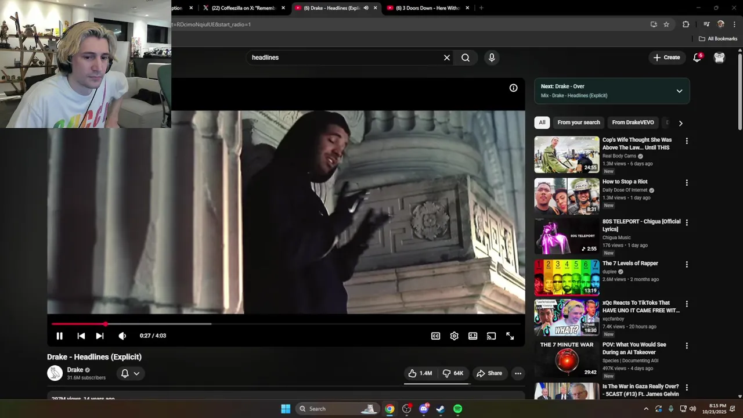Screen dimensions: 743x418
Task: Select the All filter chip
Action: (x=542, y=122)
